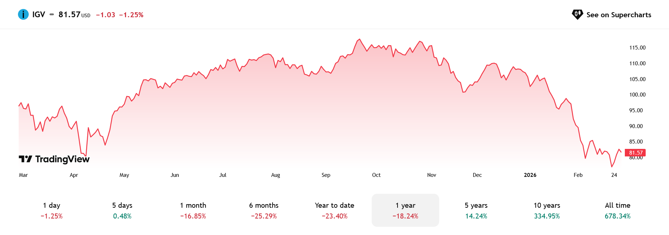Click the IGV ticker symbol name

pos(39,14)
